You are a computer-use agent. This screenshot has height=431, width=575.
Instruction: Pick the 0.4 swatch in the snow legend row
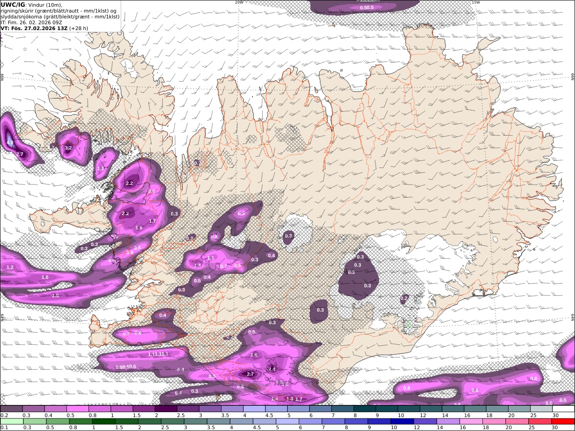pos(55,409)
